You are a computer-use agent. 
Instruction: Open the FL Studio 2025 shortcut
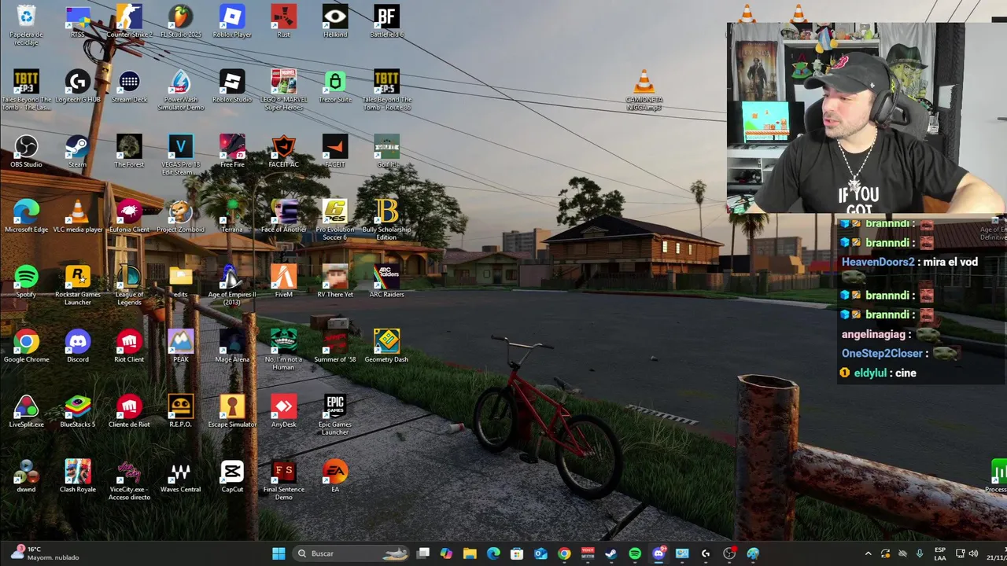(180, 21)
